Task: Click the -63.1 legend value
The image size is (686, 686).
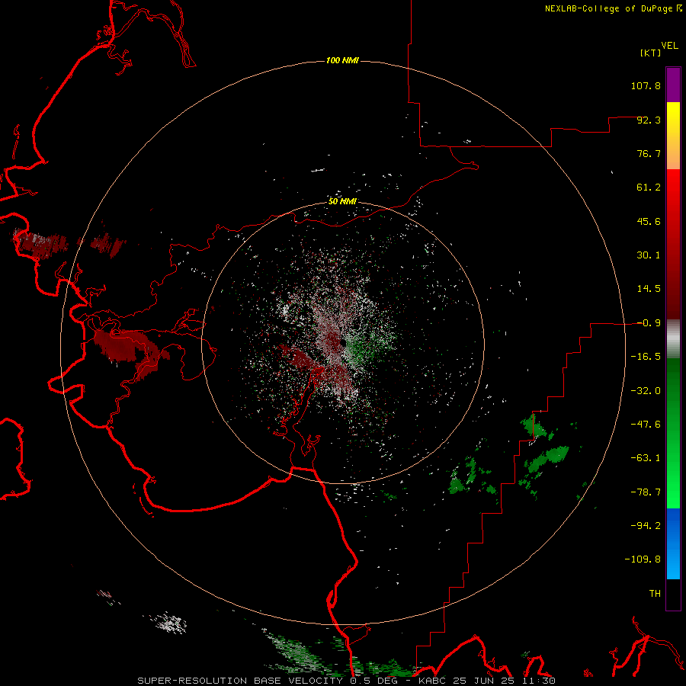Action: pyautogui.click(x=646, y=458)
